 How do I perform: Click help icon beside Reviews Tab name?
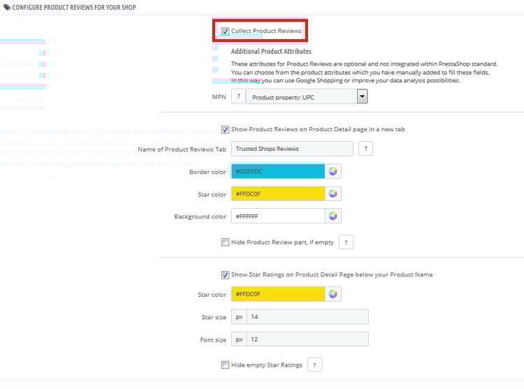tap(365, 149)
